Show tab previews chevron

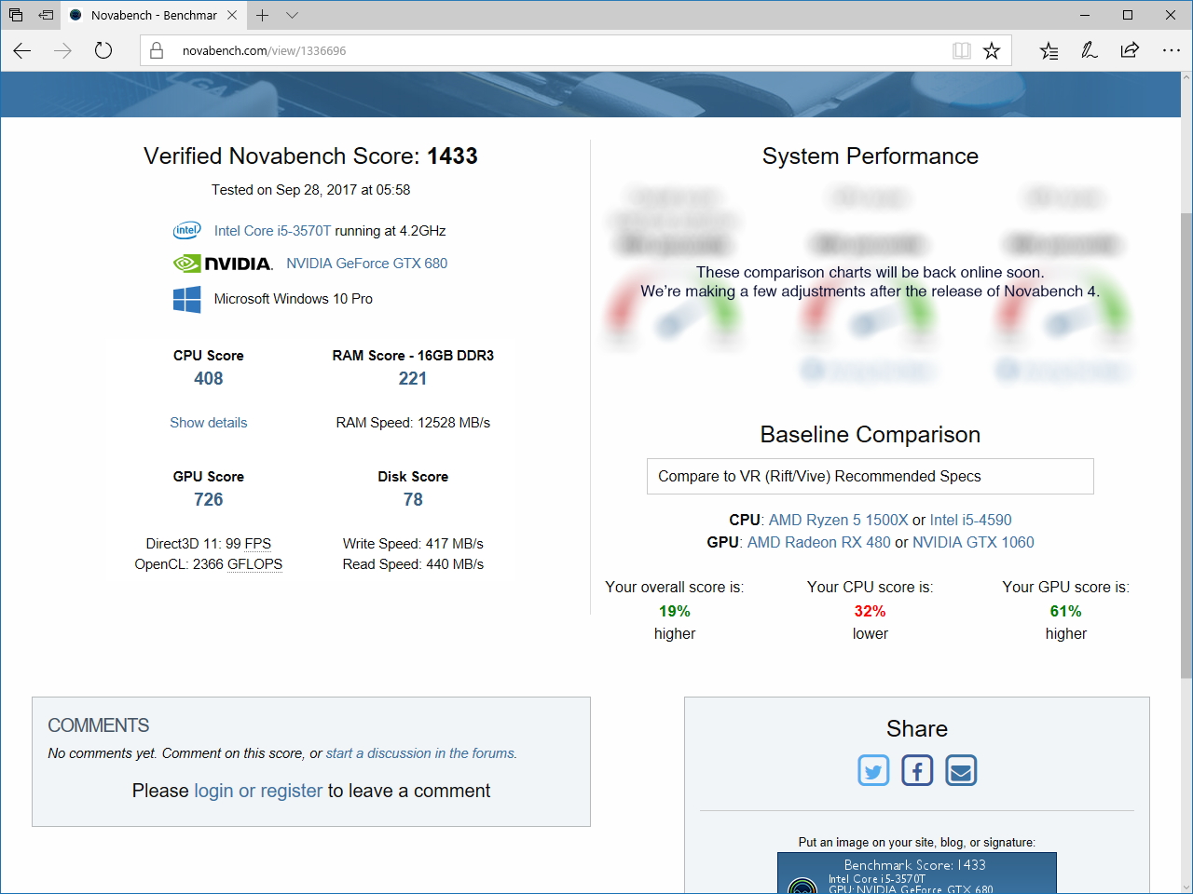[x=292, y=15]
